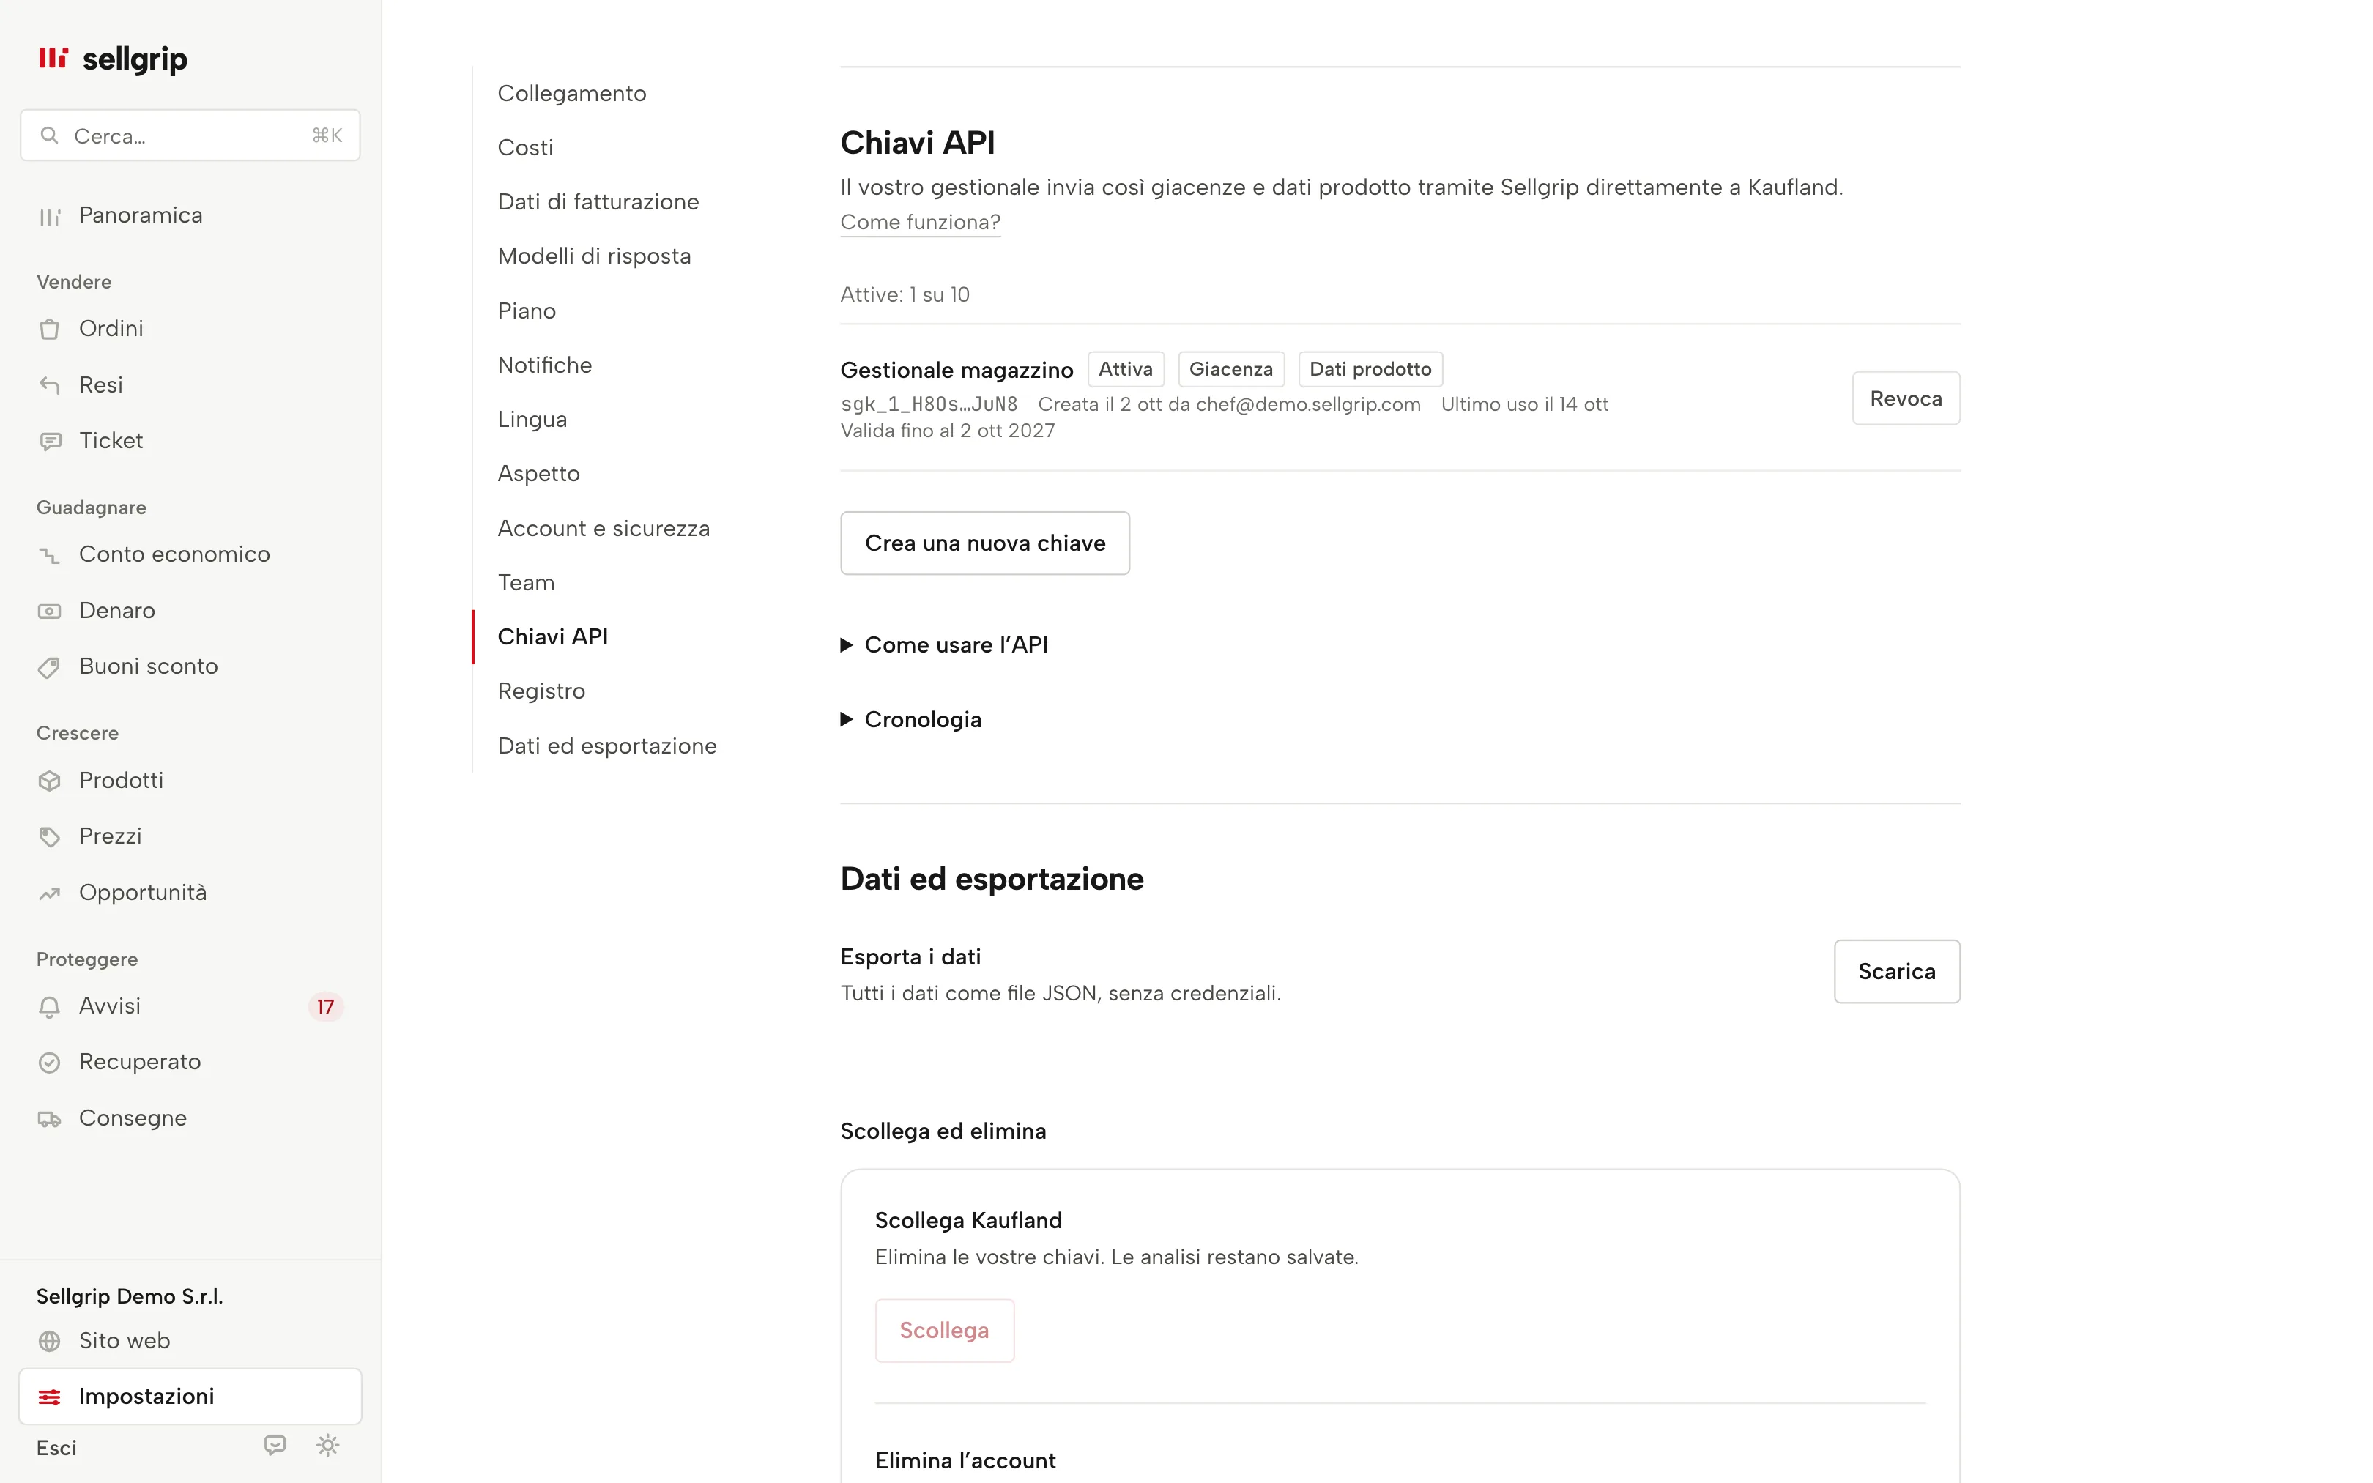The width and height of the screenshot is (2373, 1483).
Task: Click the Prezzi price tag icon
Action: [50, 836]
